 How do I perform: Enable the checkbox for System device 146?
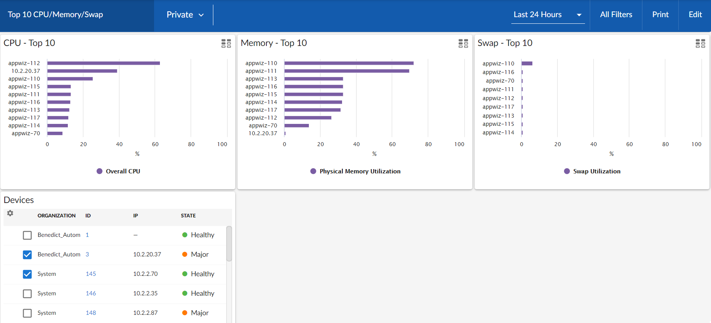(x=27, y=294)
